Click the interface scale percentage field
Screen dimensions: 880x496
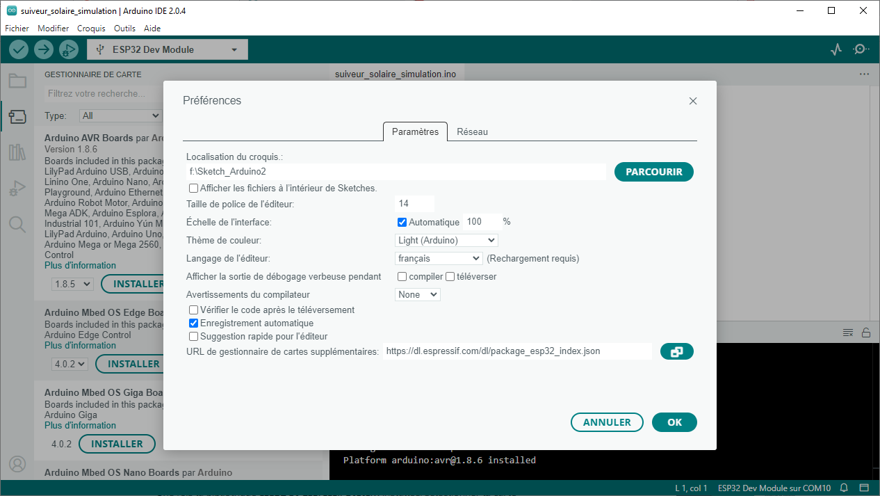482,222
